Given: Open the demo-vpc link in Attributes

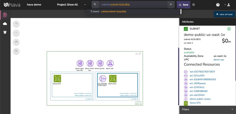Looking at the screenshot, I should point(219,60).
